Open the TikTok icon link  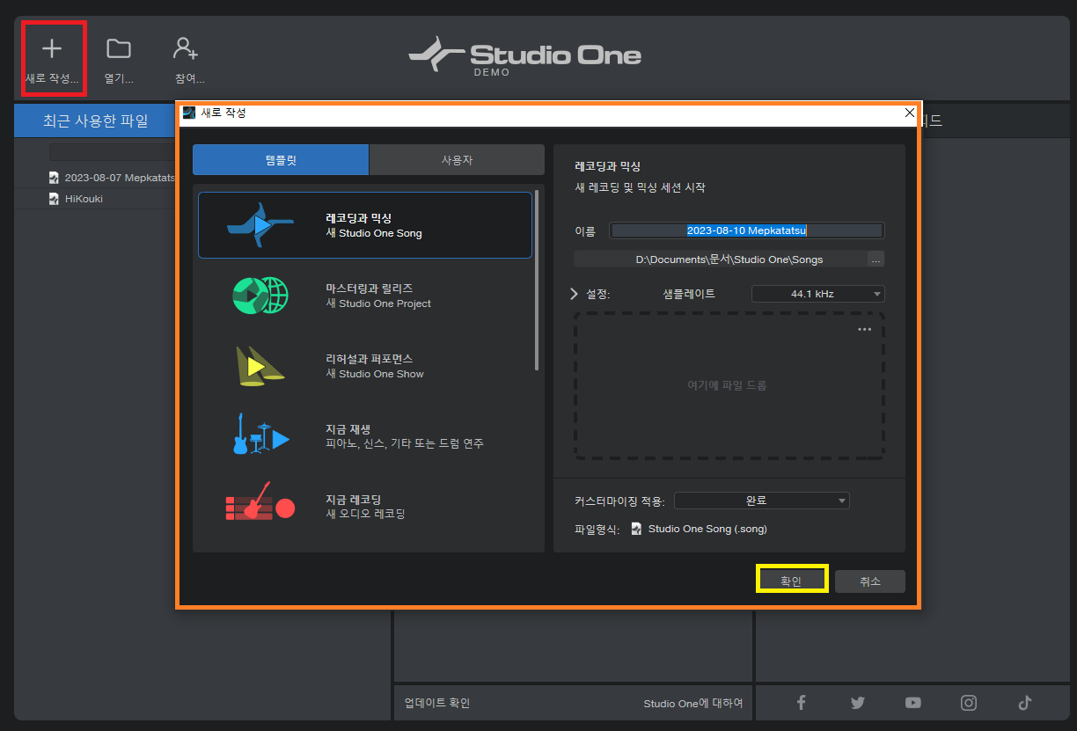tap(1024, 702)
